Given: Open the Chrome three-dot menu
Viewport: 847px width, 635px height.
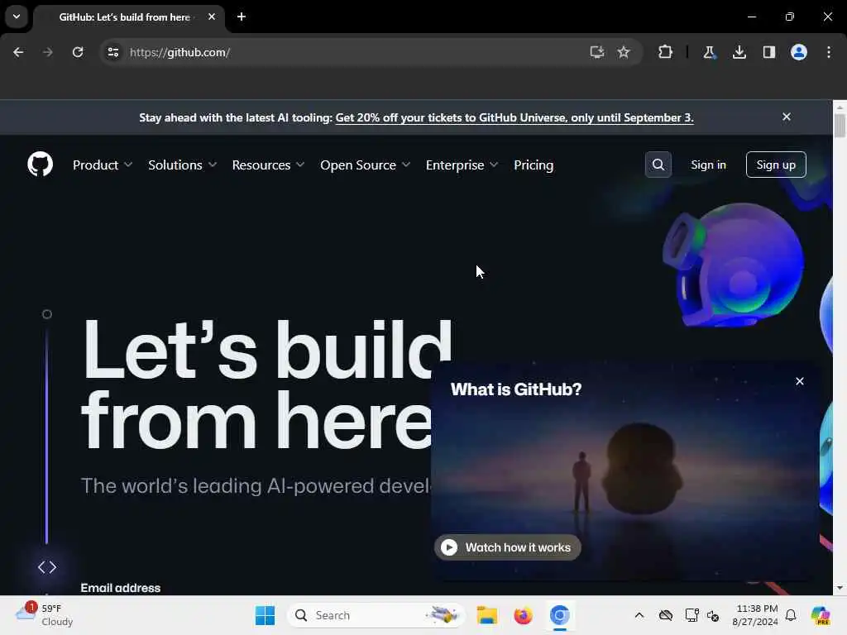Looking at the screenshot, I should click(x=829, y=52).
